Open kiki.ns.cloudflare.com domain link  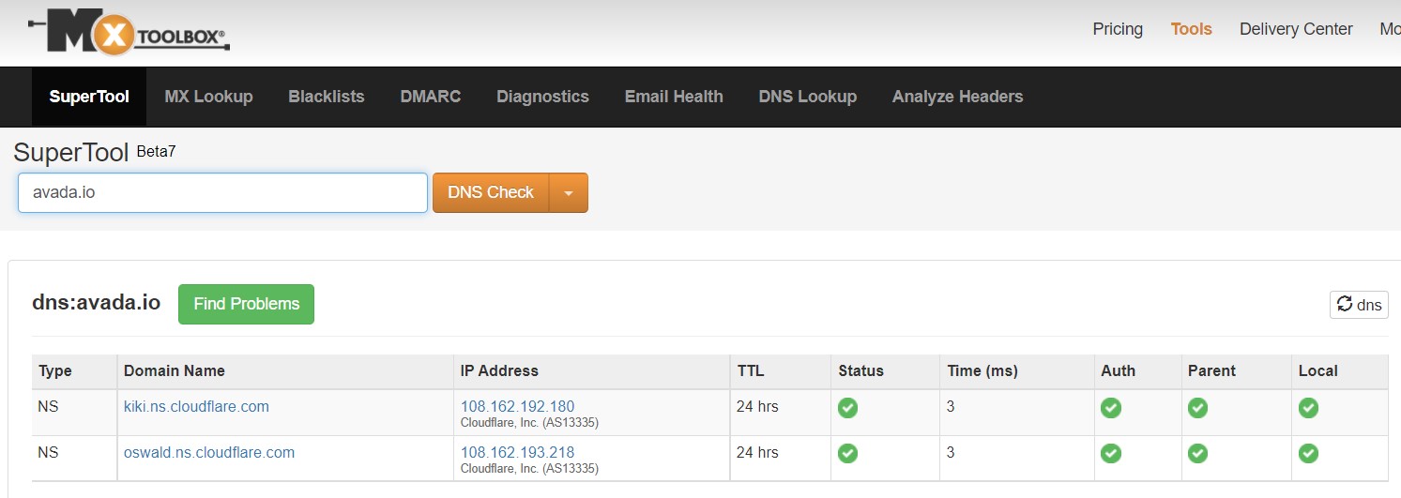coord(196,406)
